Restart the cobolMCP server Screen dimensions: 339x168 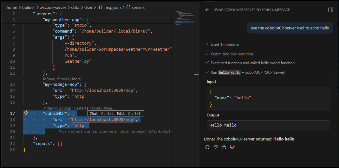tap(81, 108)
